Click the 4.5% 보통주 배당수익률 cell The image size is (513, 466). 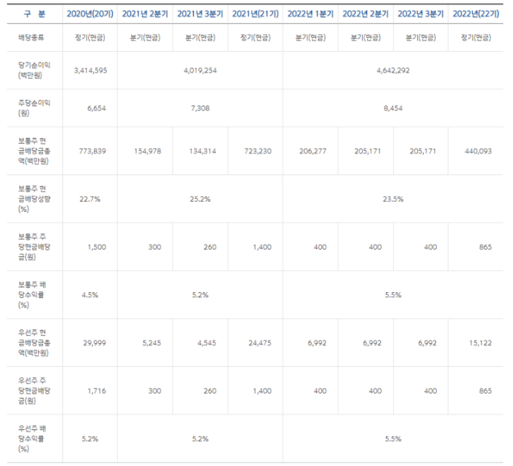coord(90,295)
